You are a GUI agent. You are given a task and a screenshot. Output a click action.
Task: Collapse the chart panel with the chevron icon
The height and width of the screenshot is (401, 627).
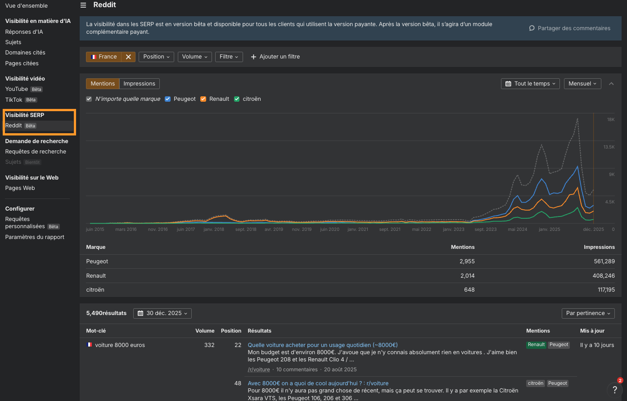coord(611,84)
